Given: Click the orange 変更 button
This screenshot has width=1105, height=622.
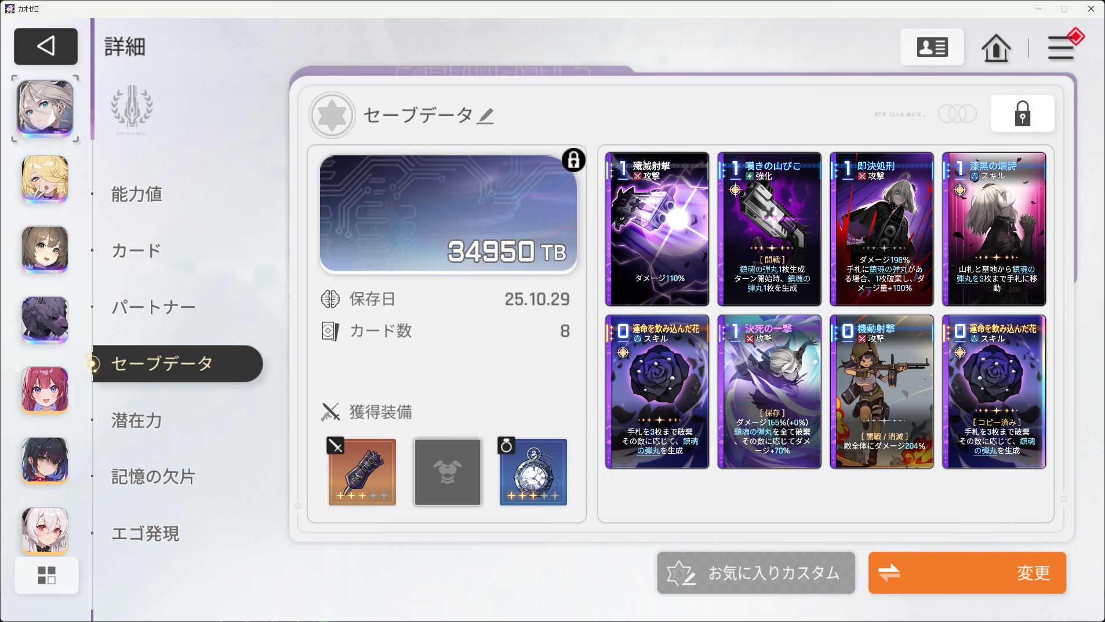Looking at the screenshot, I should (x=967, y=573).
